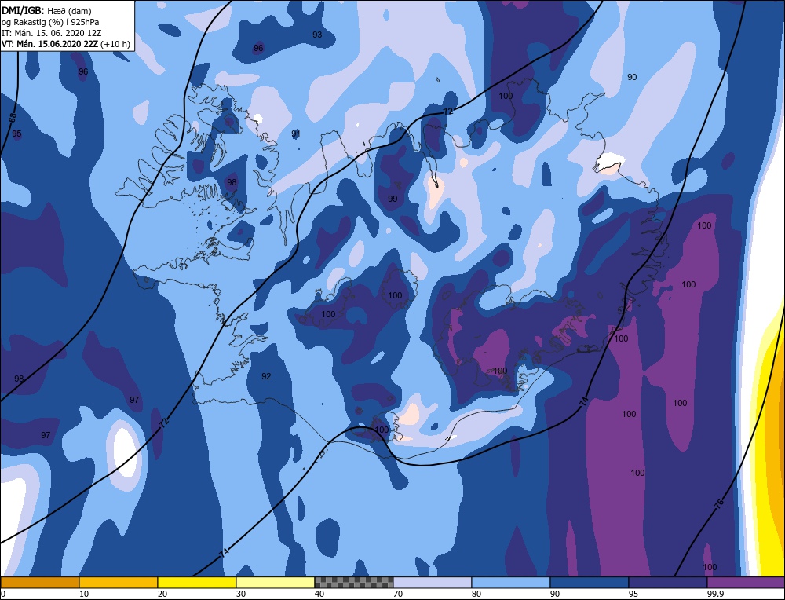The height and width of the screenshot is (600, 785).
Task: Click the '91' humidity value on map
Action: click(296, 134)
